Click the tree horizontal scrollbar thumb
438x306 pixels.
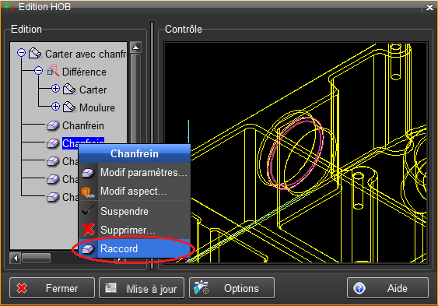(x=37, y=258)
